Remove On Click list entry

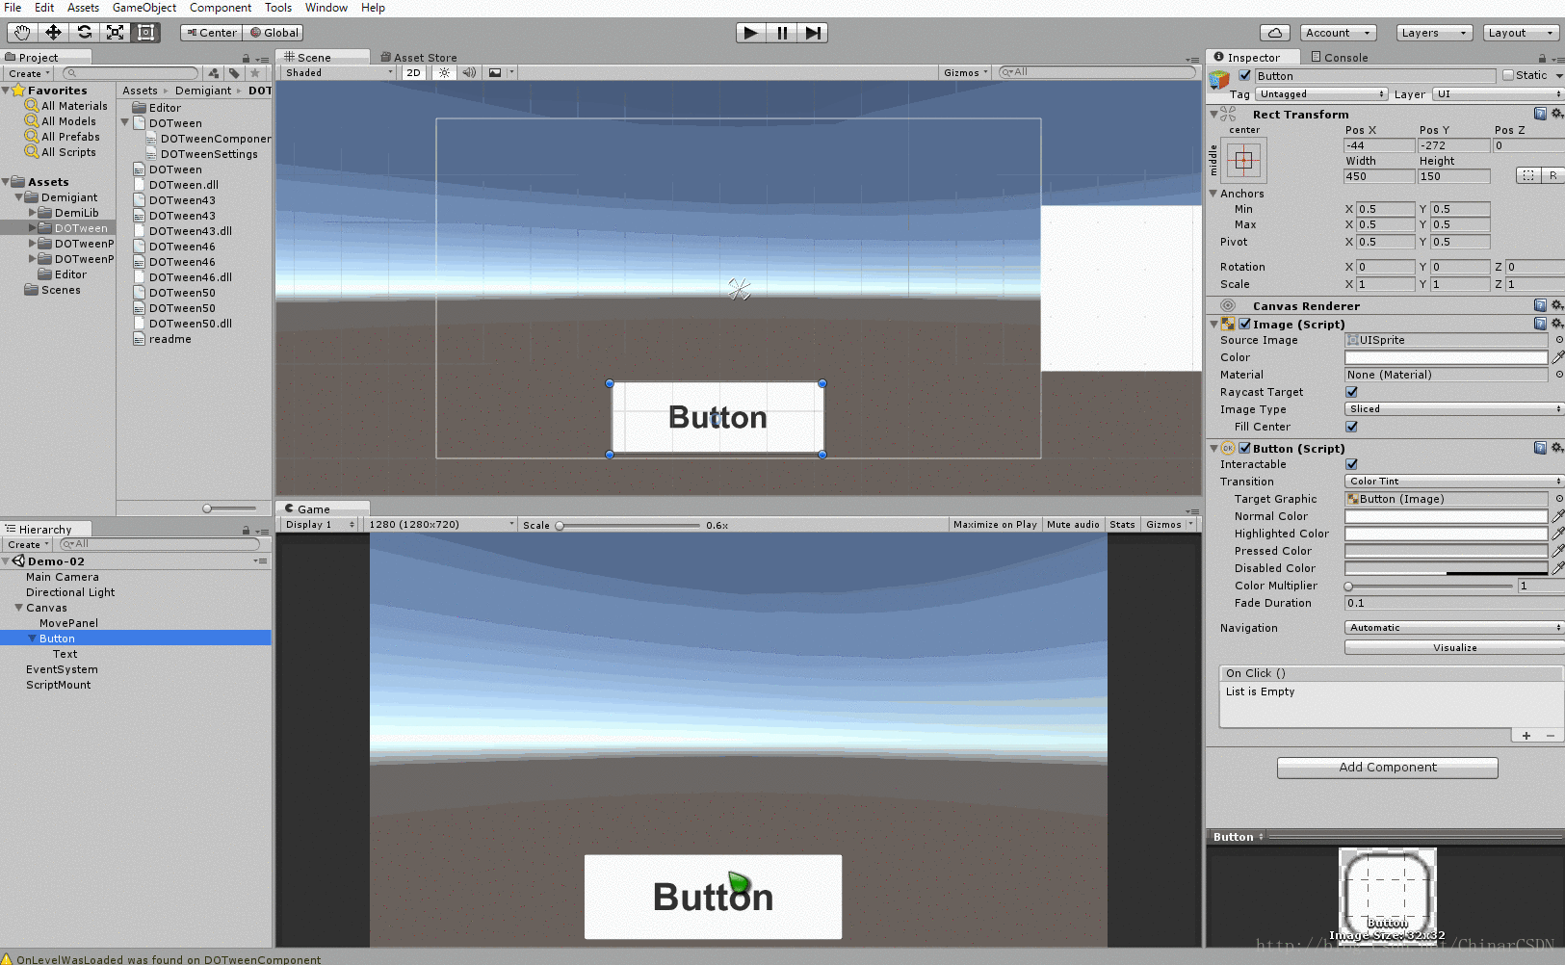(1551, 736)
